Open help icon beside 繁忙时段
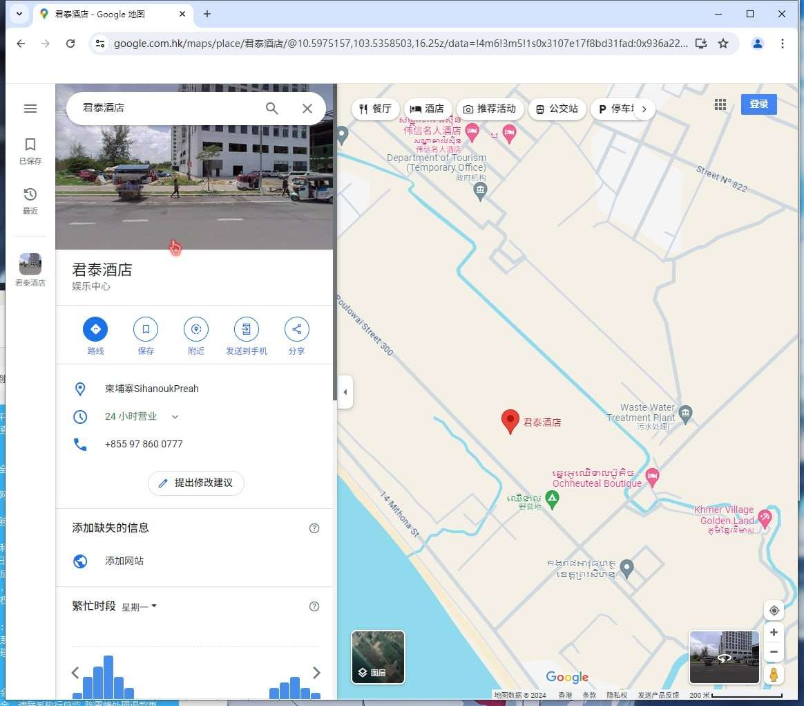Viewport: 804px width, 706px height. click(x=314, y=606)
